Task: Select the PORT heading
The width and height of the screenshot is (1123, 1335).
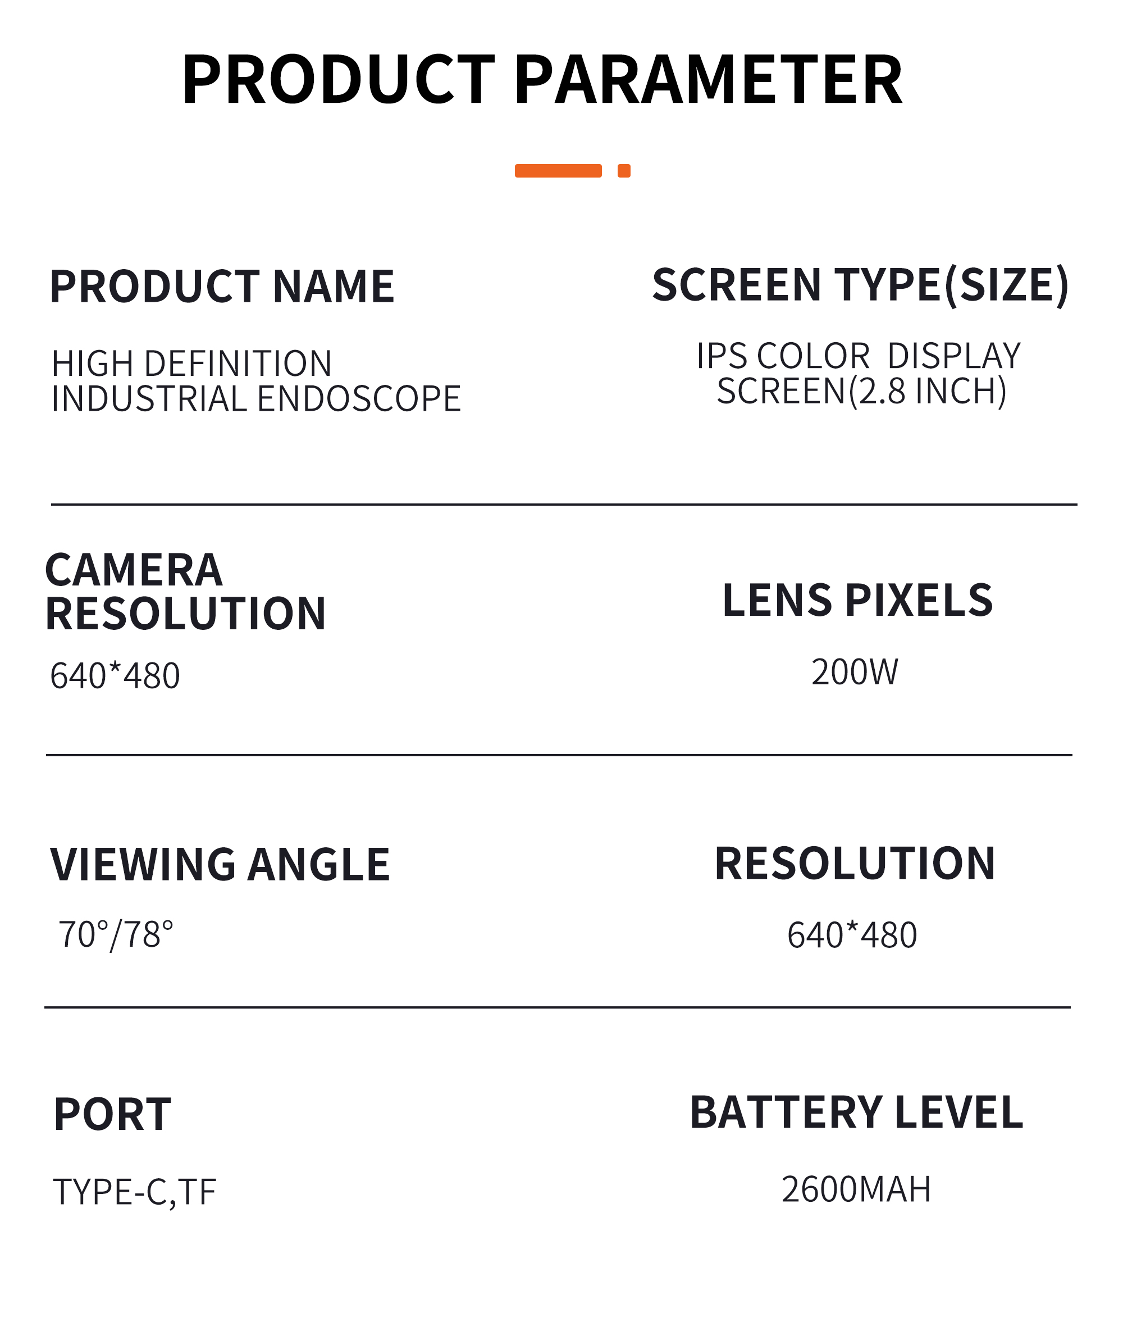Action: coord(113,1115)
